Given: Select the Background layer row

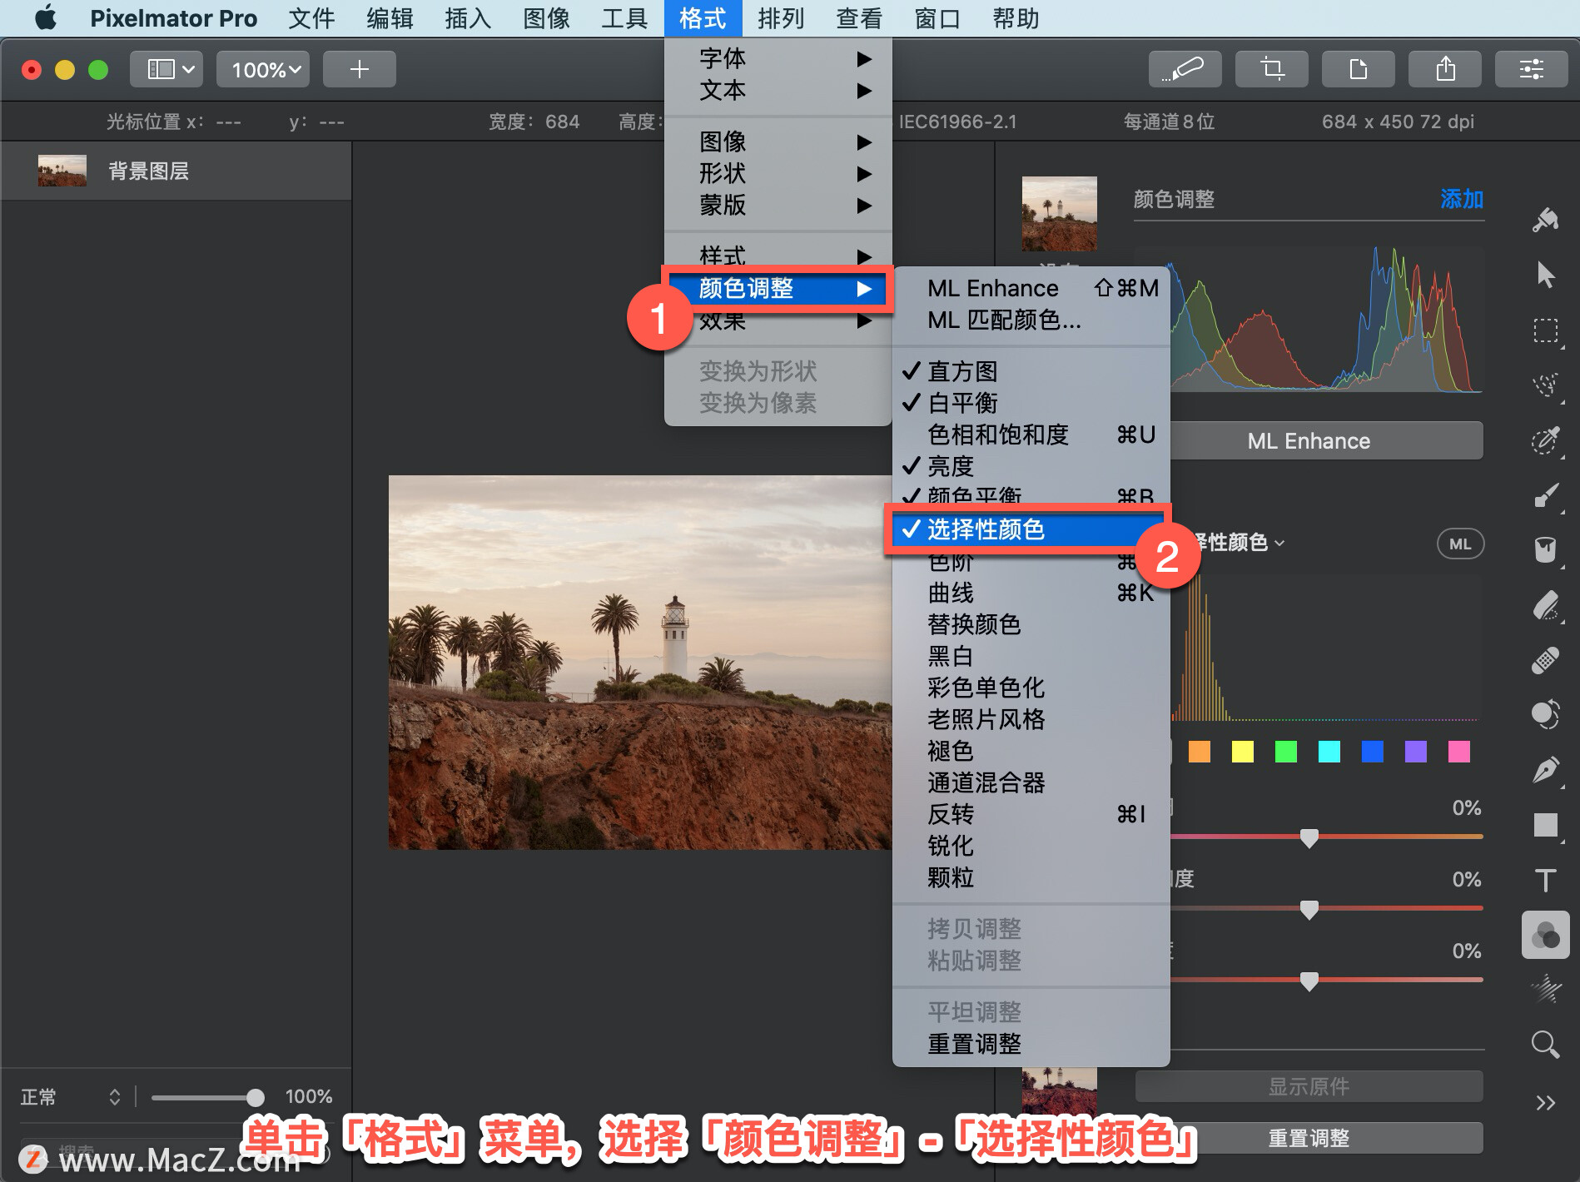Looking at the screenshot, I should click(x=176, y=171).
